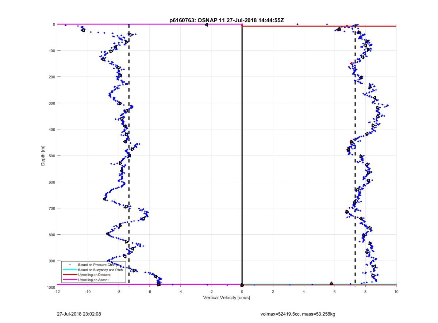Click the 800 depth tick label
Screen dimensions: 438x323
(51, 235)
